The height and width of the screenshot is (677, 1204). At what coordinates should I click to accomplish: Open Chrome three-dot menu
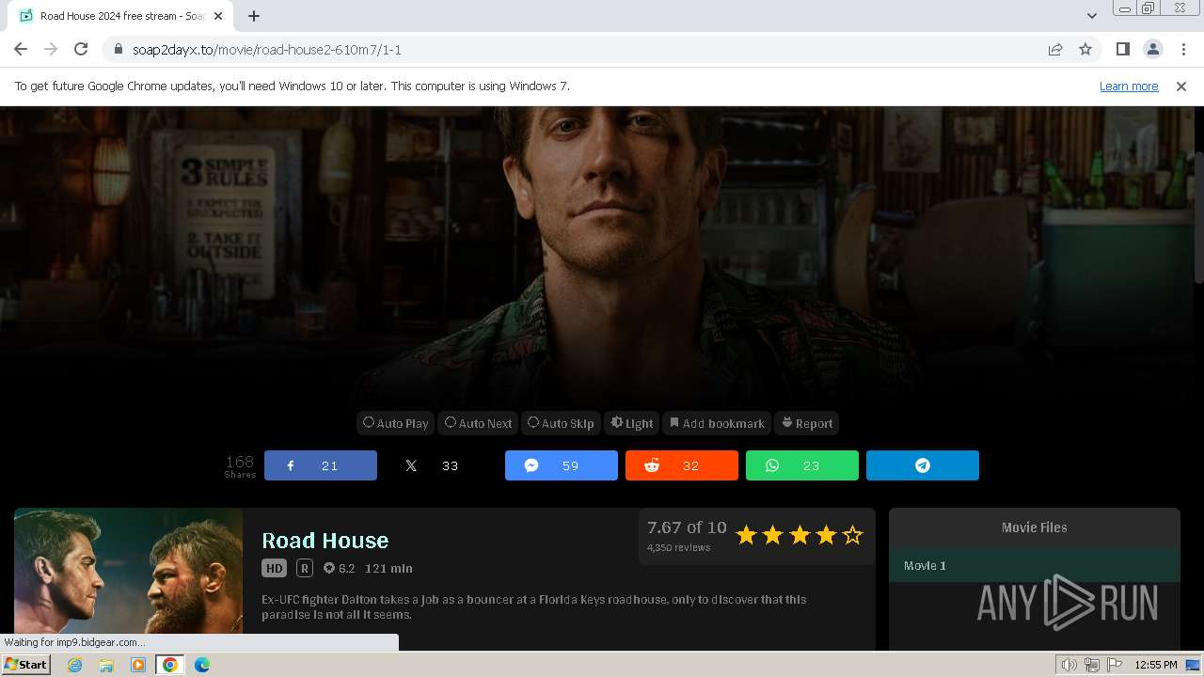pos(1182,49)
